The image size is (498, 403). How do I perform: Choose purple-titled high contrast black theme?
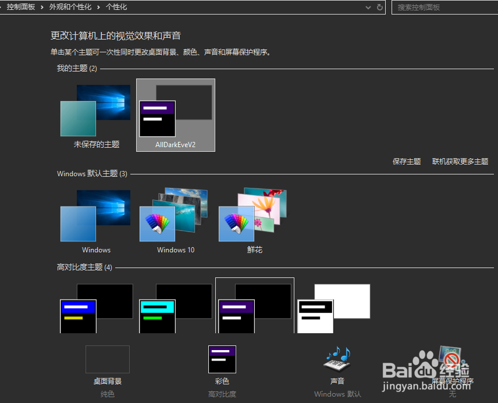pos(255,305)
